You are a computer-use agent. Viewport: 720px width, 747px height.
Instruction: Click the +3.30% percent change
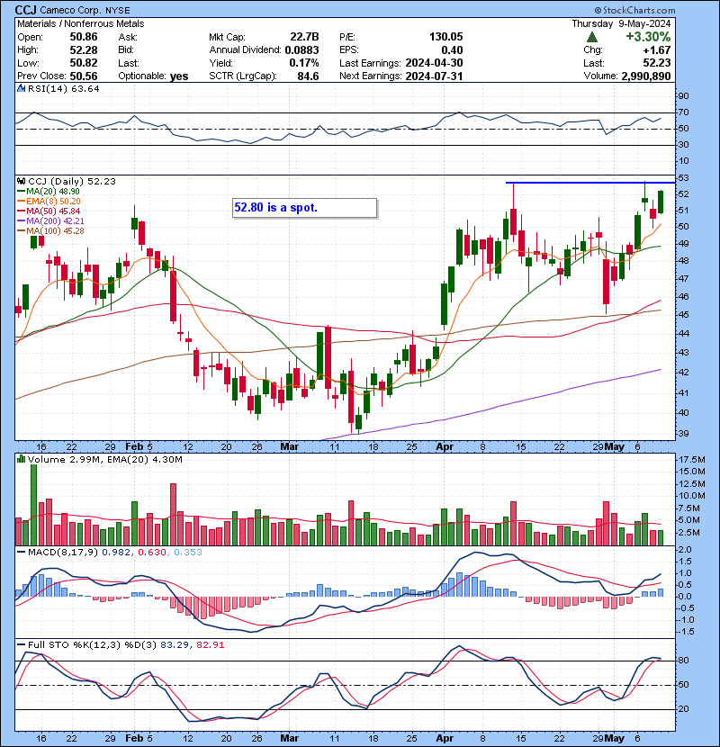point(648,37)
